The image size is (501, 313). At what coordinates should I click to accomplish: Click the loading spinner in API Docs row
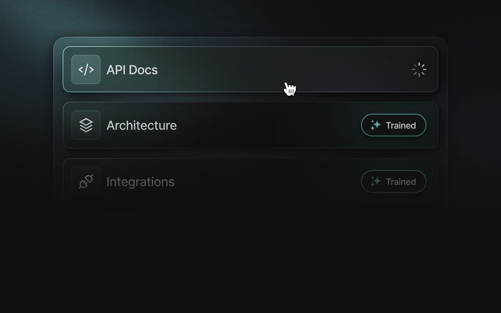coord(419,70)
